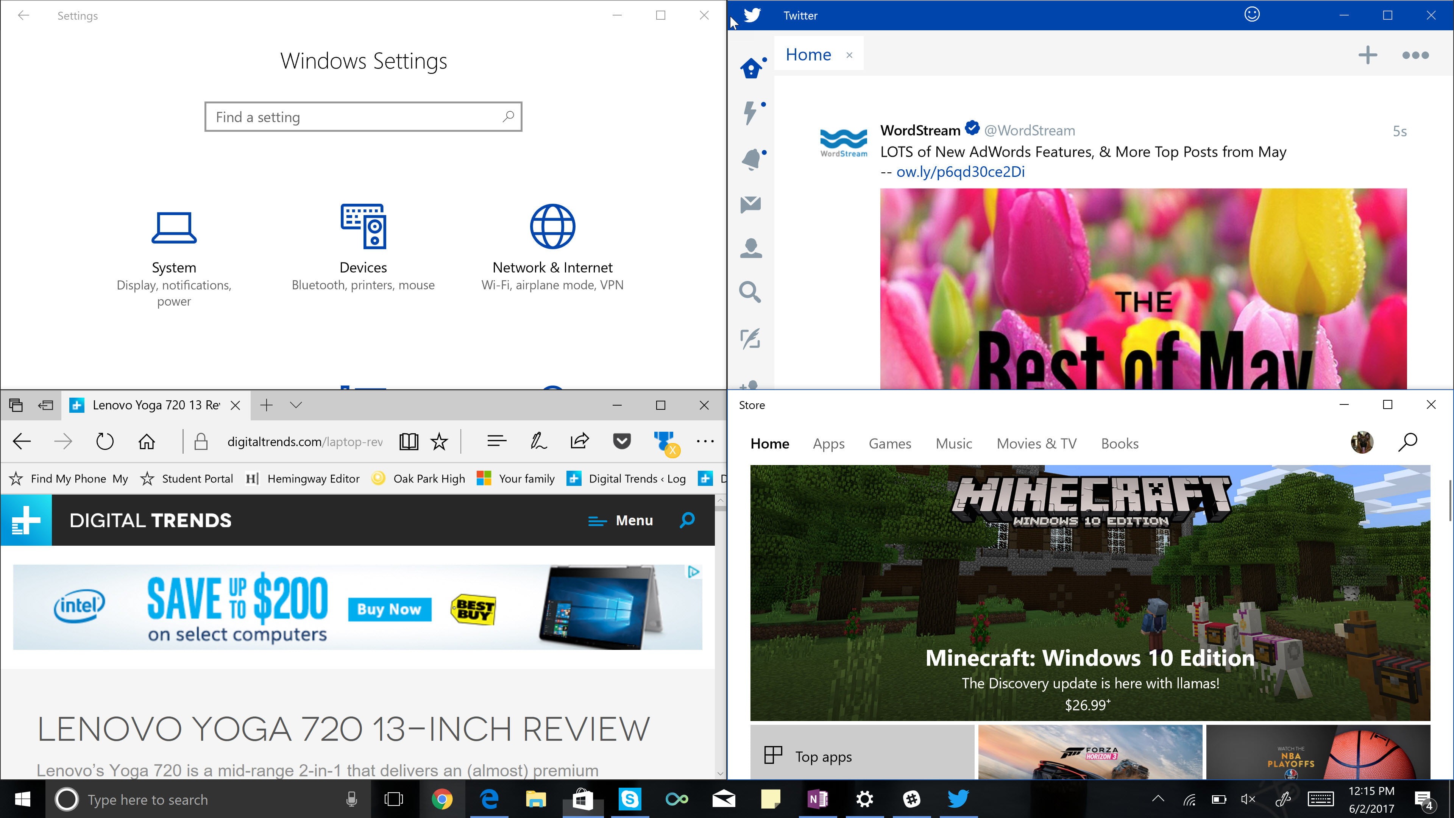Open Your family favorite
This screenshot has height=818, width=1454.
(516, 479)
